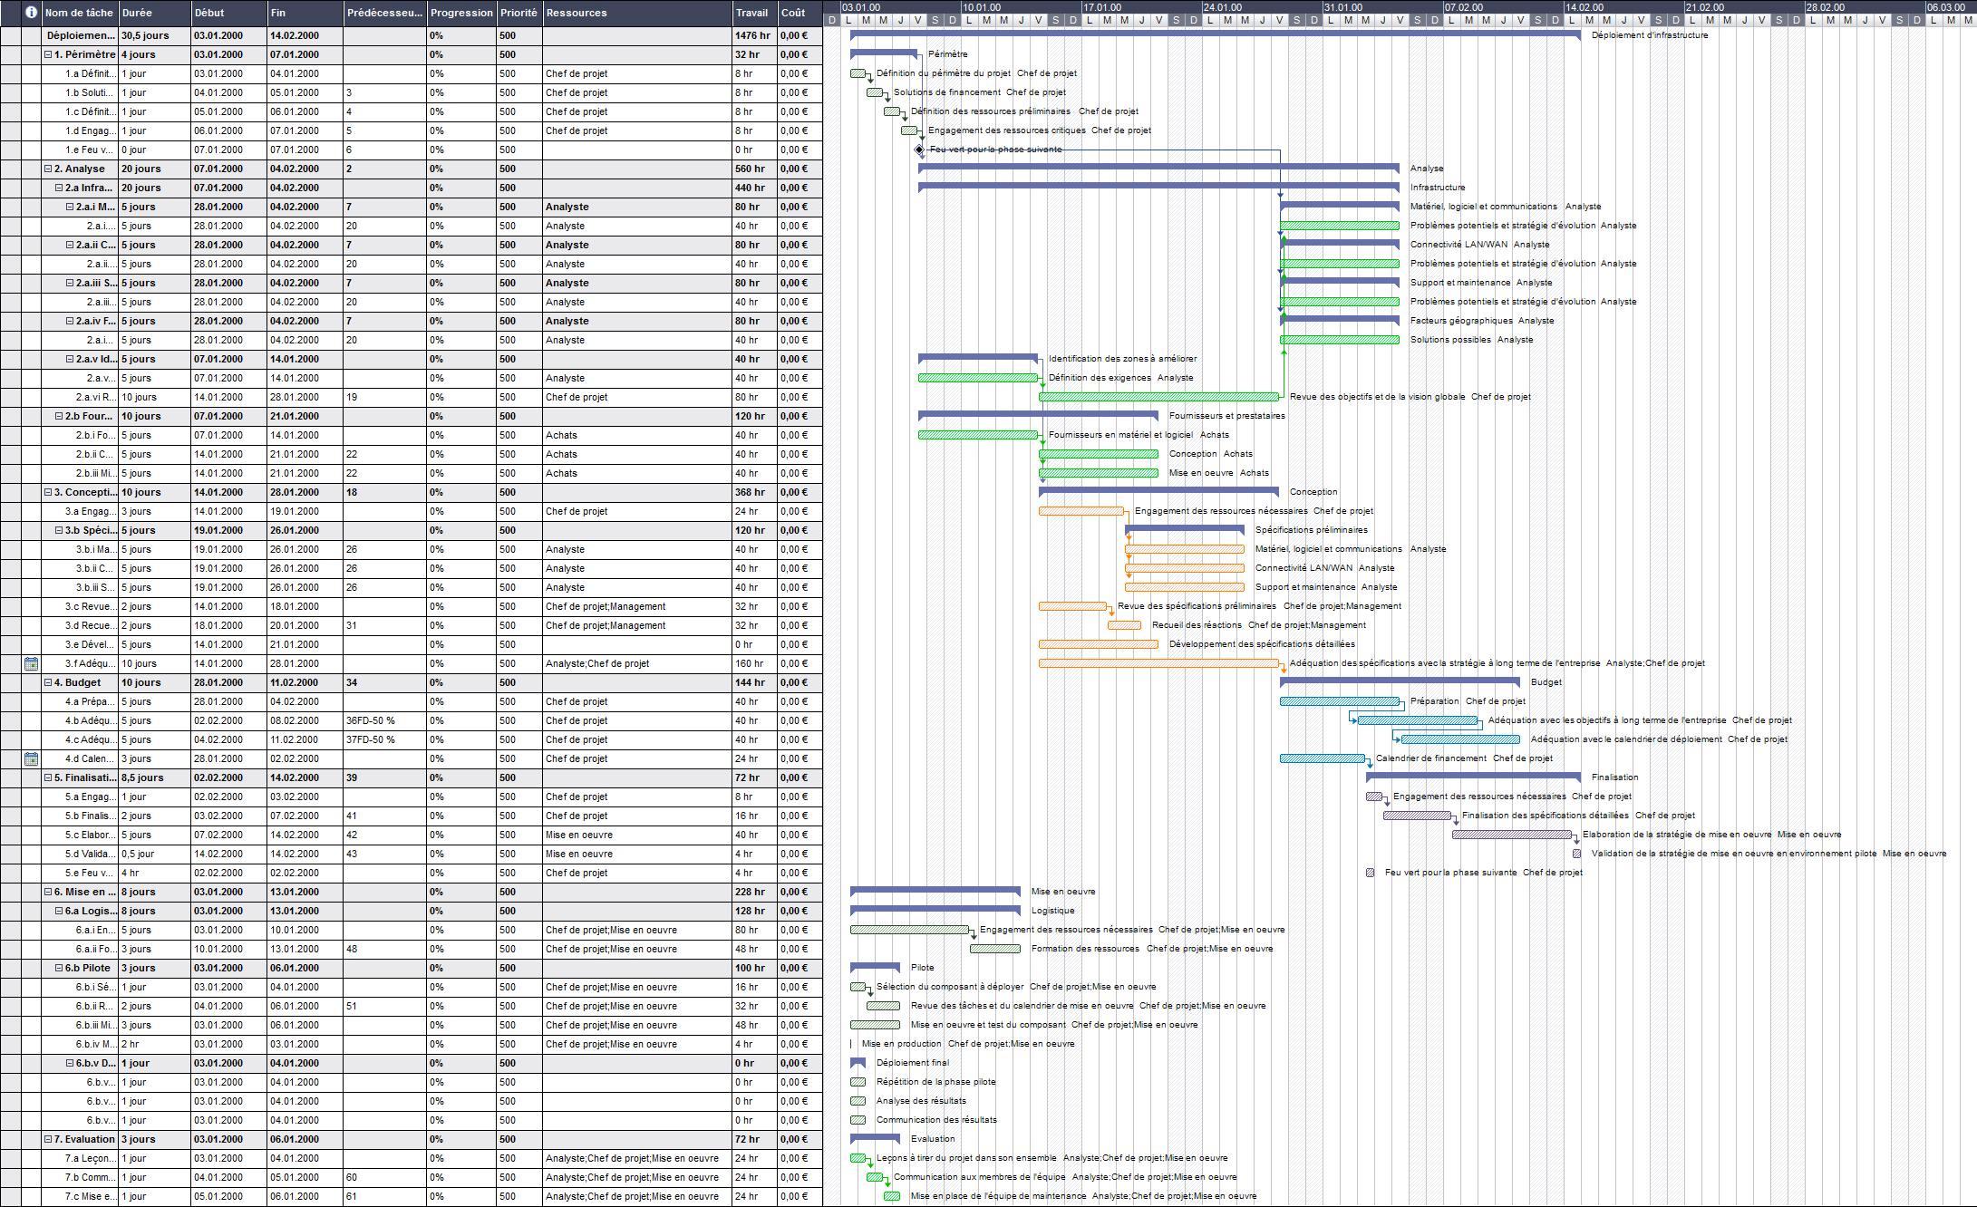Click the '1476 hr' work cell
The image size is (1977, 1207).
[754, 35]
